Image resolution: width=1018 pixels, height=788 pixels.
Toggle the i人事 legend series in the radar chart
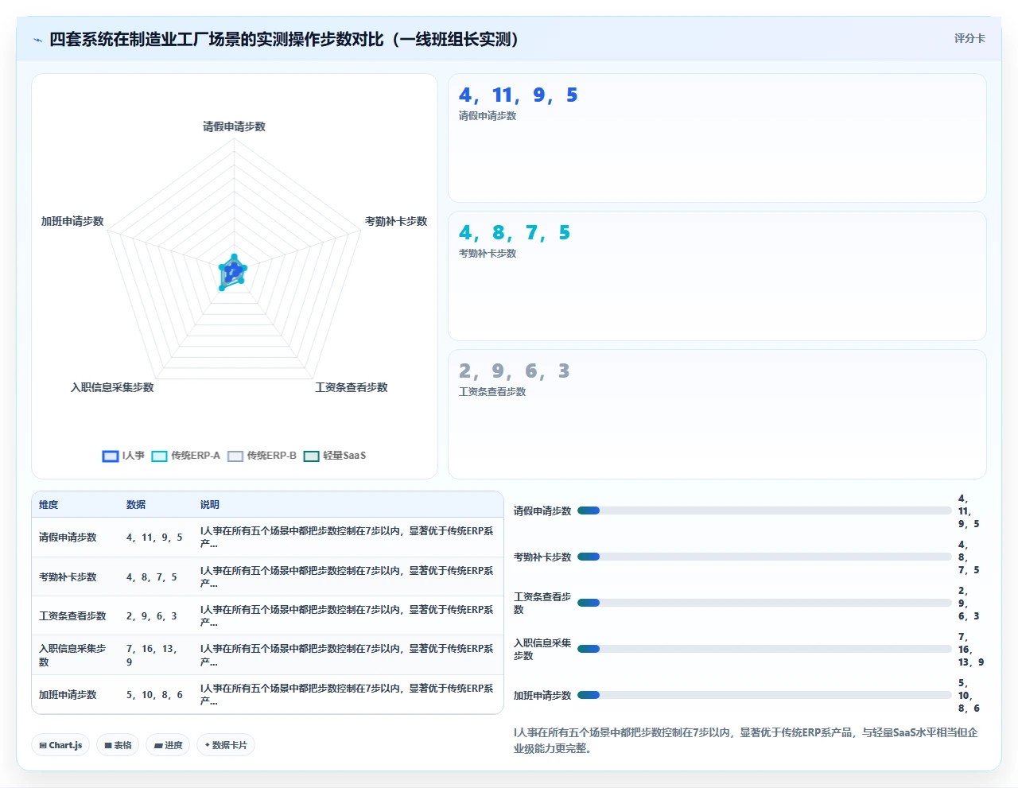[123, 456]
